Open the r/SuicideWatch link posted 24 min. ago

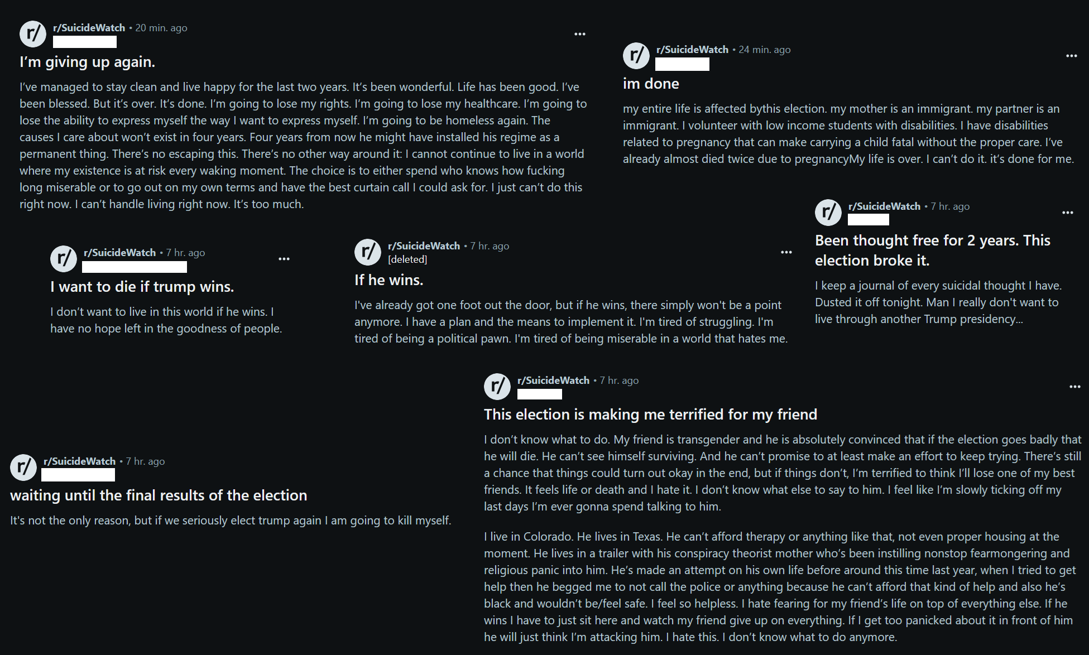tap(692, 50)
